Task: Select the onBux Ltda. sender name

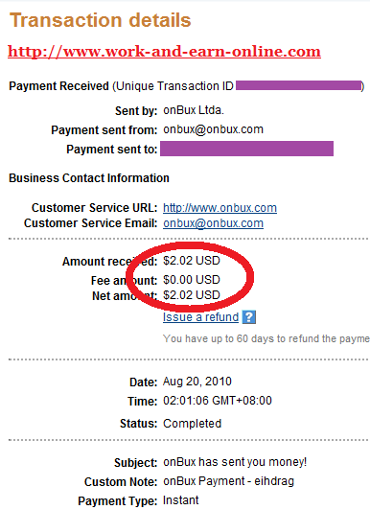Action: 194,110
